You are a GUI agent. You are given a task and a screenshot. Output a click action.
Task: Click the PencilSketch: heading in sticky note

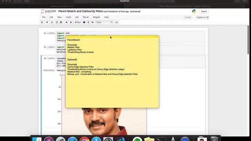click(x=74, y=40)
